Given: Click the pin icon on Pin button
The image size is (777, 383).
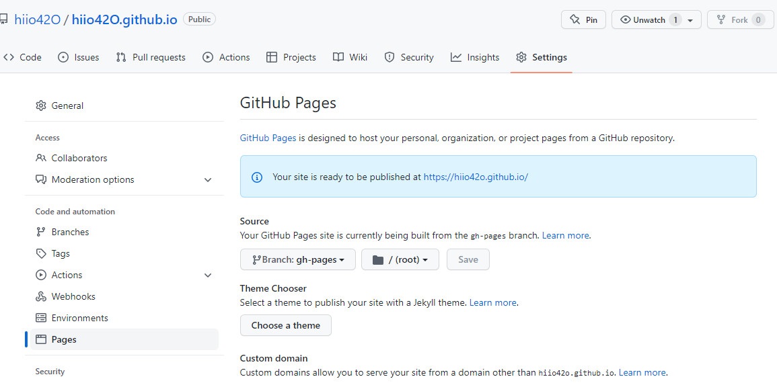Looking at the screenshot, I should point(575,19).
